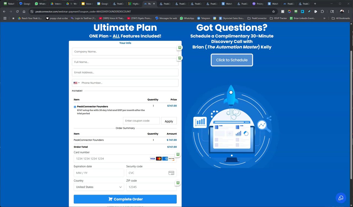Open the Telegram bookmark

pos(204,18)
